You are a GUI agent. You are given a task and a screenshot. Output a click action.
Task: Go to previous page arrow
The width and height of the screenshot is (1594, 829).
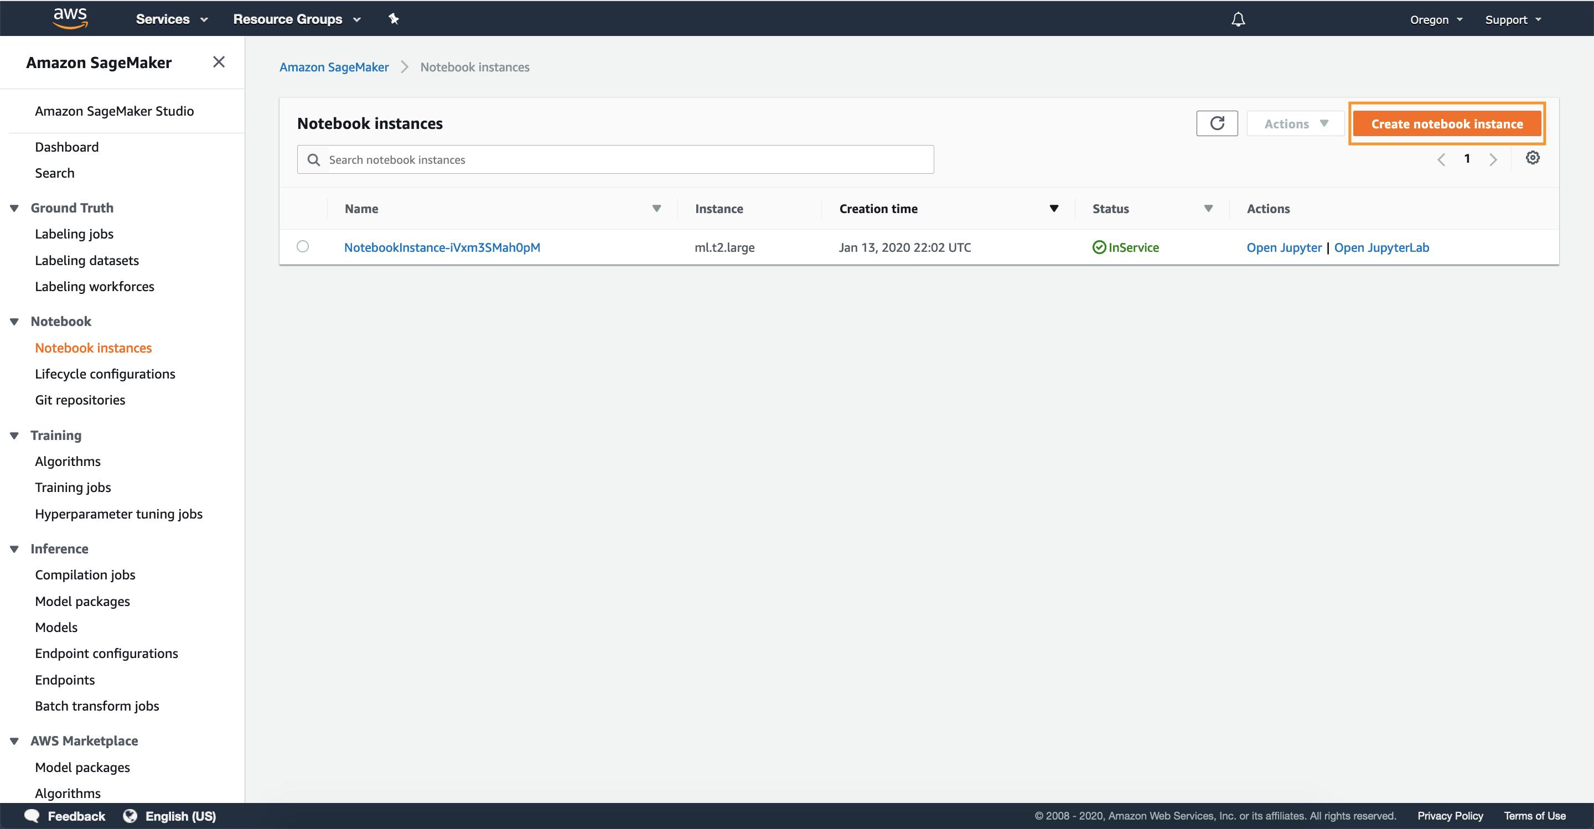pos(1441,159)
